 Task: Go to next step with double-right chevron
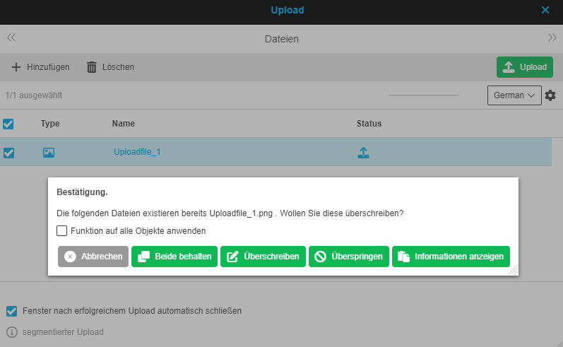pos(552,37)
